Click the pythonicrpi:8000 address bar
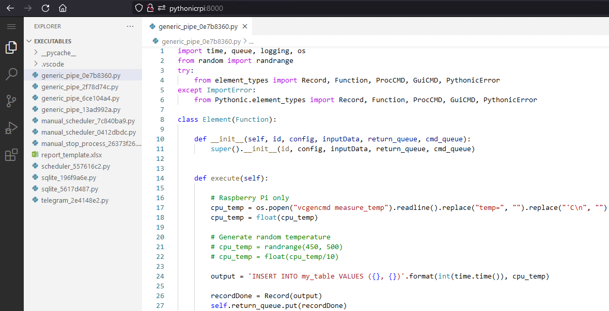Screen dimensions: 609x311 pos(196,8)
